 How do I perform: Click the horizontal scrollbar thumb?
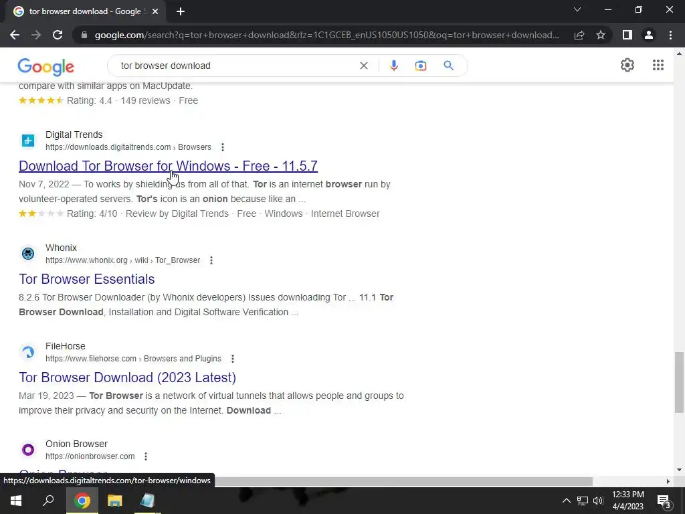[402, 481]
